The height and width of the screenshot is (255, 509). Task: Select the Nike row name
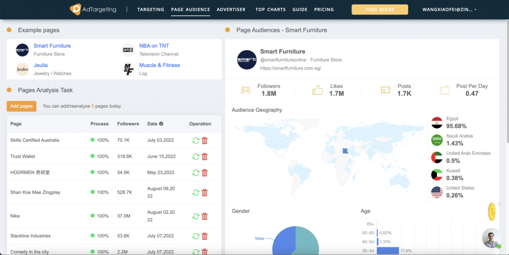pos(15,216)
